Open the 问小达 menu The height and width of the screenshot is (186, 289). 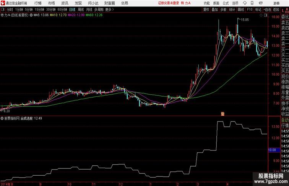[93, 3]
